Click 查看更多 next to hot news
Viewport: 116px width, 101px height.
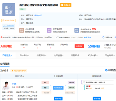(87, 37)
